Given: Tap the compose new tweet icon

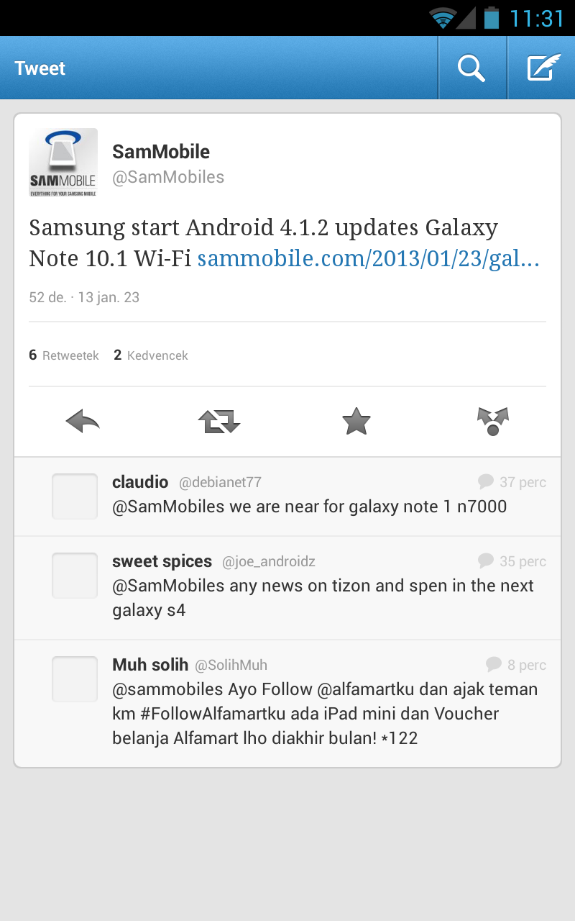Looking at the screenshot, I should 543,68.
